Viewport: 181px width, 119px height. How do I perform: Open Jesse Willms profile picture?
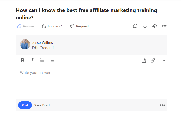click(25, 44)
